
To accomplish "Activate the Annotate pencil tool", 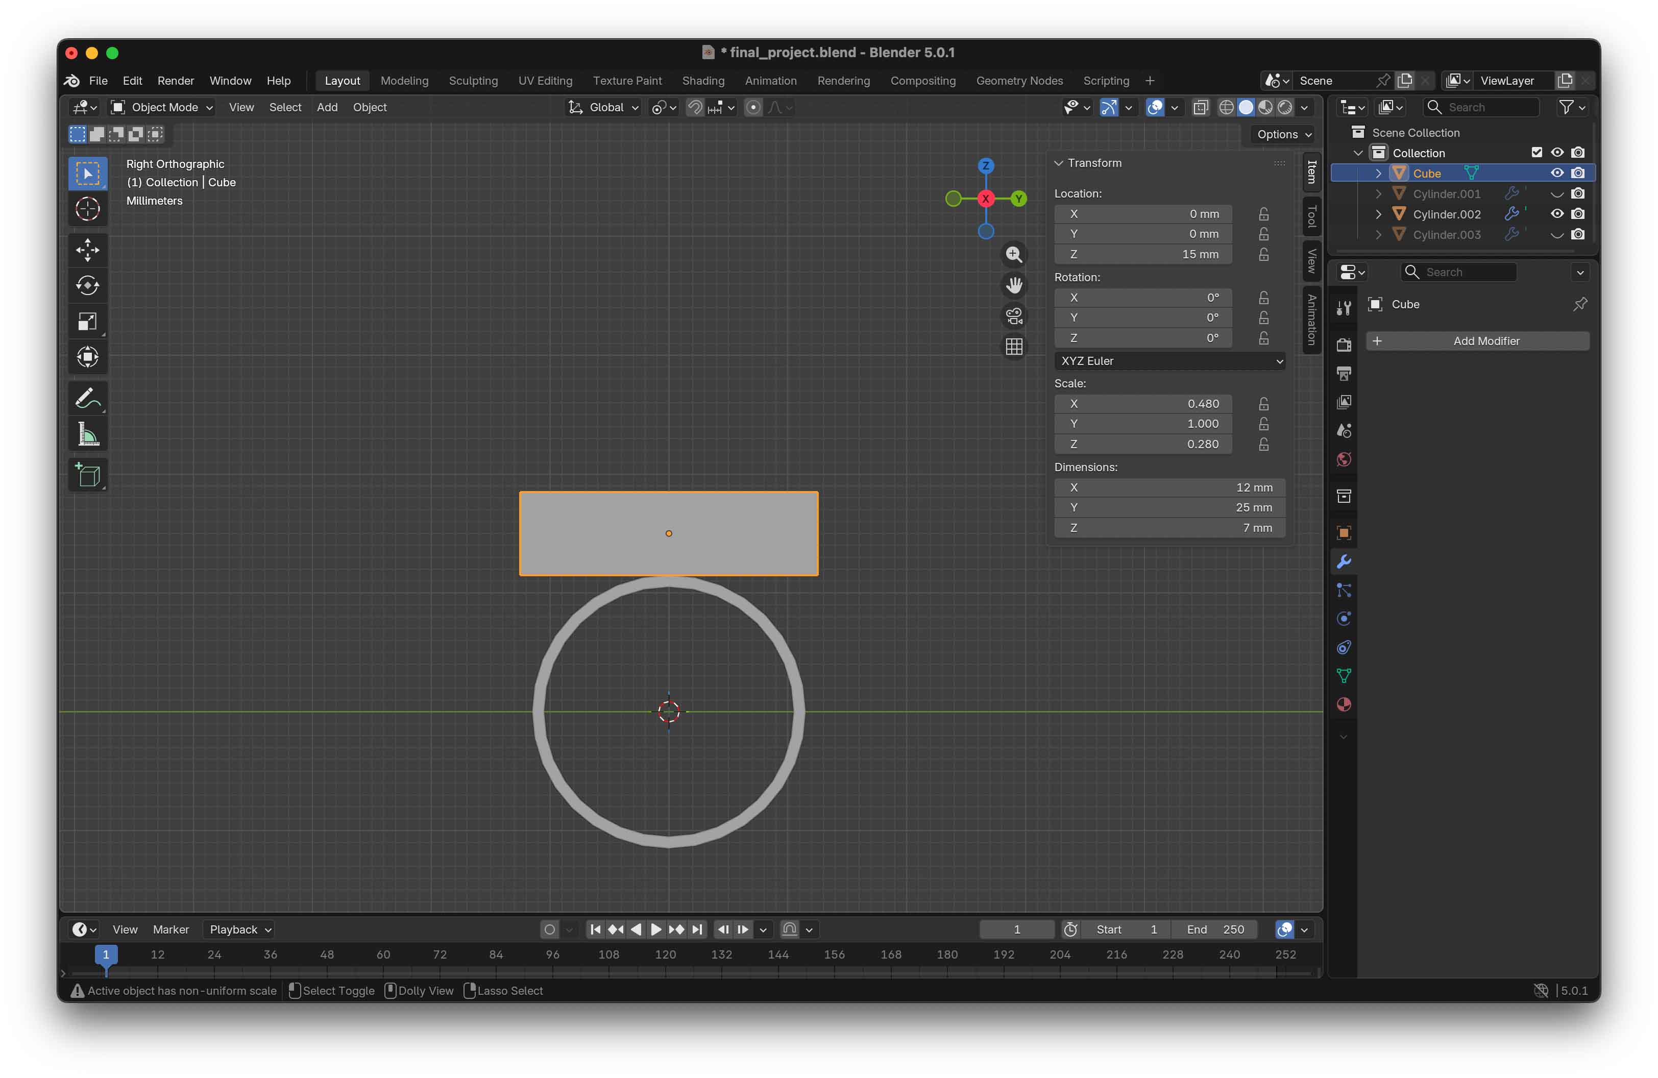I will point(88,399).
